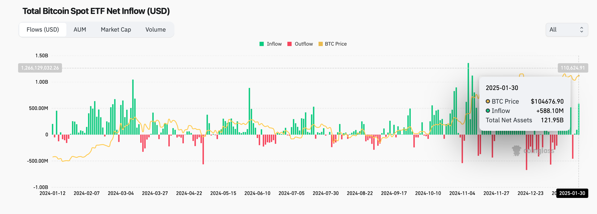Click the 1,266,129,032.26 crosshair value label
Image resolution: width=597 pixels, height=214 pixels.
[40, 68]
